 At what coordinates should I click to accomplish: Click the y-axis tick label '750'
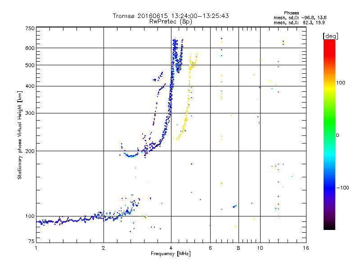click(x=30, y=28)
